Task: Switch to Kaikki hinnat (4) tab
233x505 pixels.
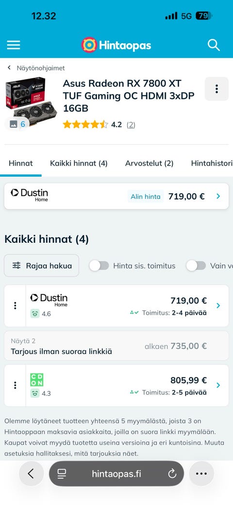Action: 79,163
